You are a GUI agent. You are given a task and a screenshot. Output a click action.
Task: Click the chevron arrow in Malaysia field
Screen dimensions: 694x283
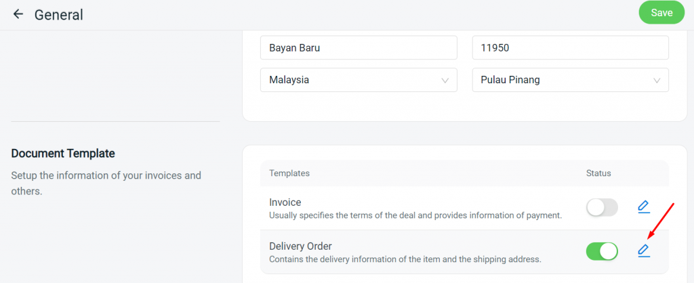pos(445,80)
